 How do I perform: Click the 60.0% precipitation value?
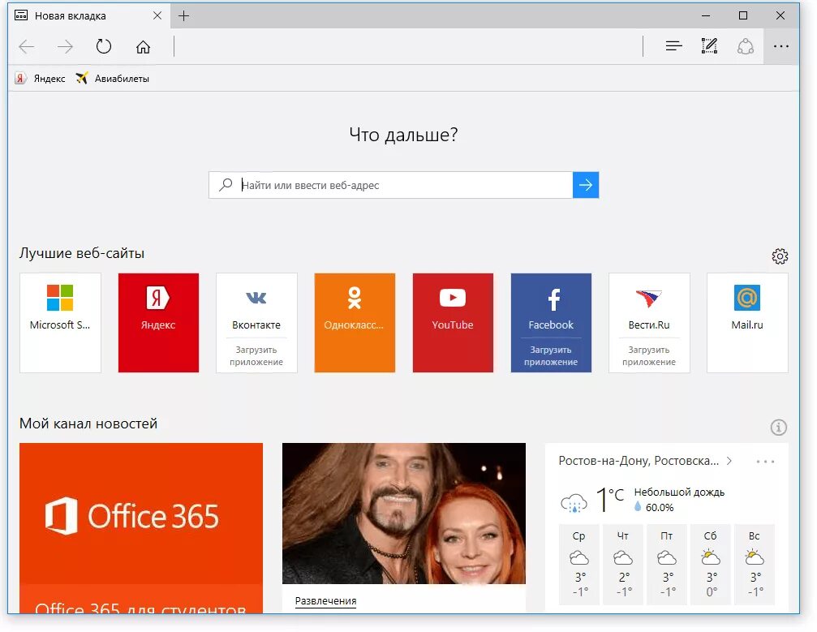click(x=659, y=508)
